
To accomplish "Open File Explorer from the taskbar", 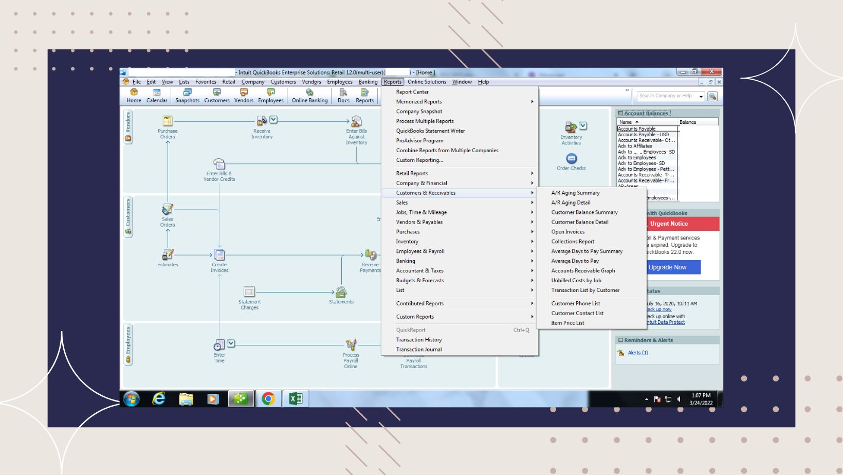I will click(186, 399).
